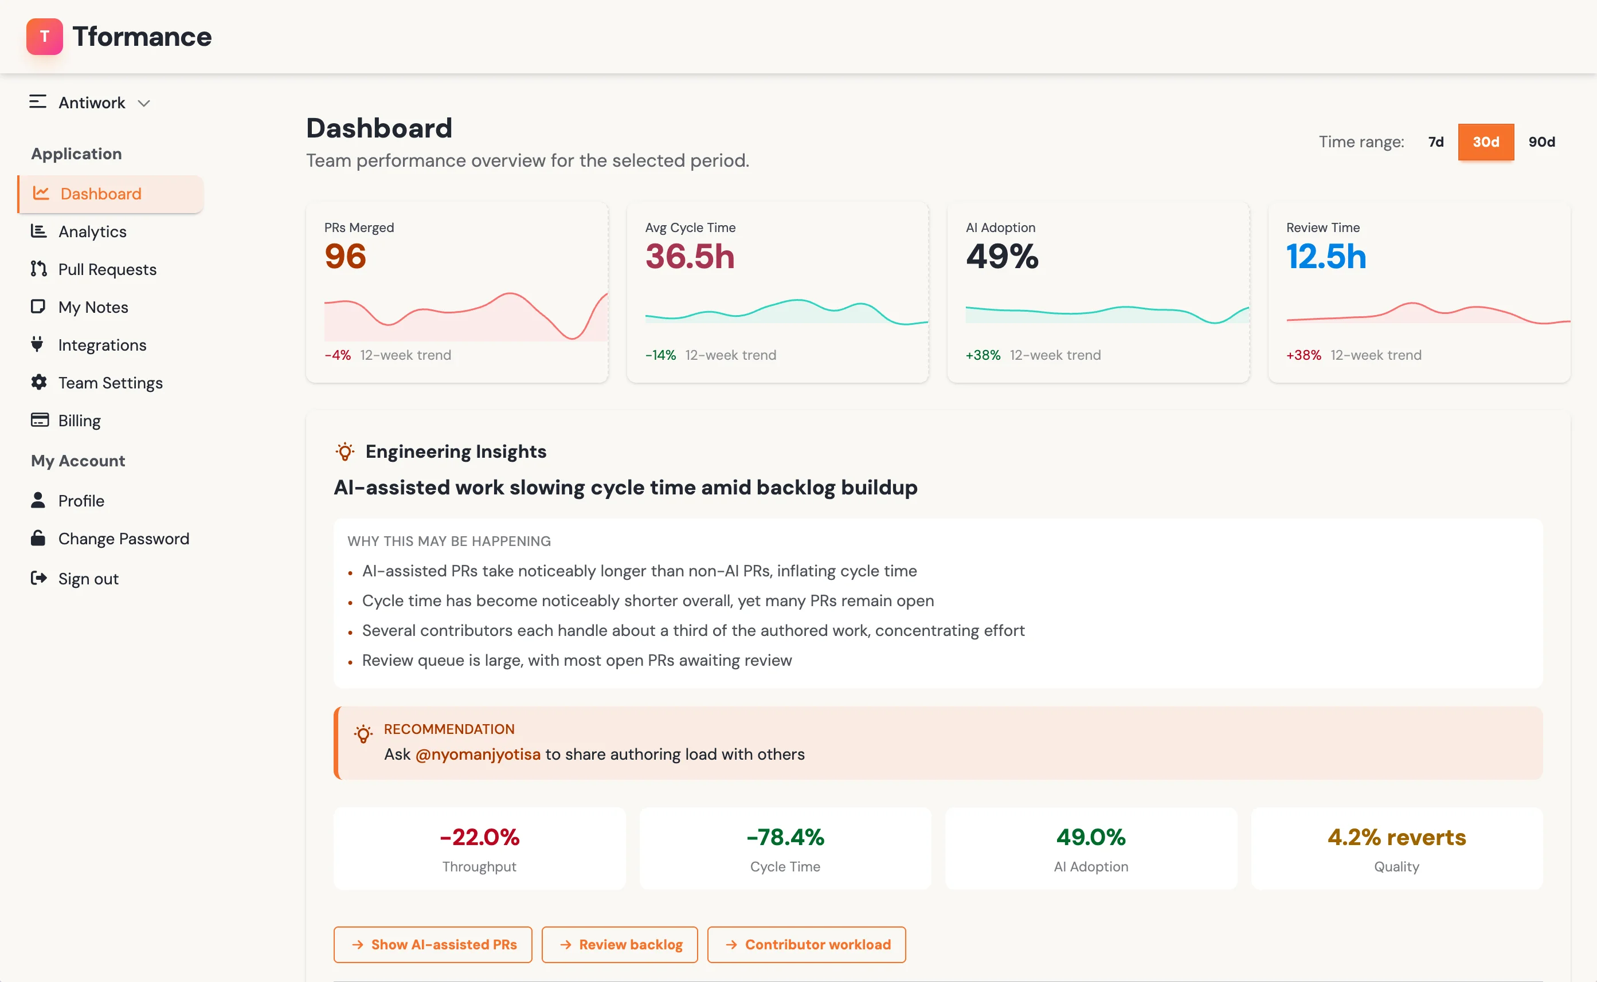Click the Tformance brand name

tap(142, 36)
